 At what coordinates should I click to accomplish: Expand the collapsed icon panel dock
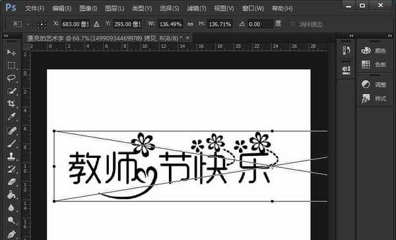351,36
